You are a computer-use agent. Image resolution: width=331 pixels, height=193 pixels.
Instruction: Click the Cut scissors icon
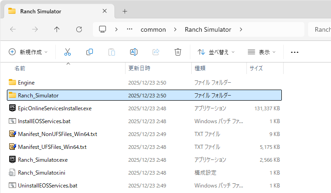tap(68, 52)
